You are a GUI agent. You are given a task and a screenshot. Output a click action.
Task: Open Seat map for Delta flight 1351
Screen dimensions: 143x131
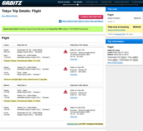coord(74,59)
